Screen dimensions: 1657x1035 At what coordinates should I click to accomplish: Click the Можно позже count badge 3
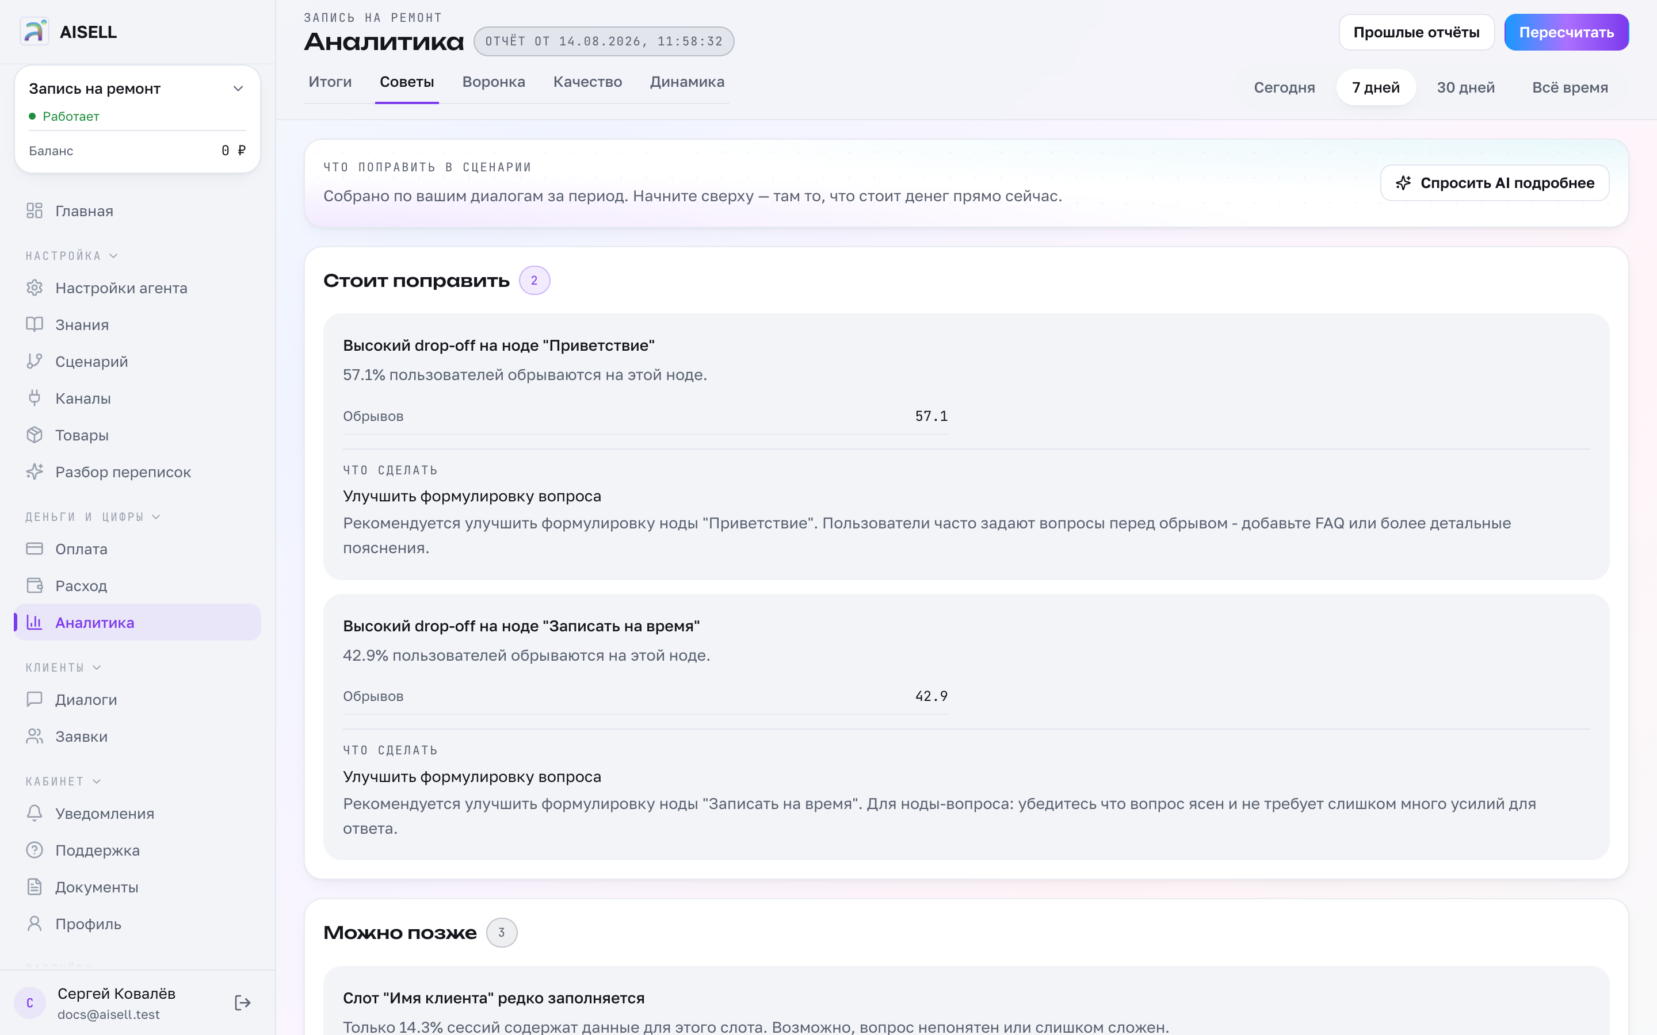(x=501, y=932)
